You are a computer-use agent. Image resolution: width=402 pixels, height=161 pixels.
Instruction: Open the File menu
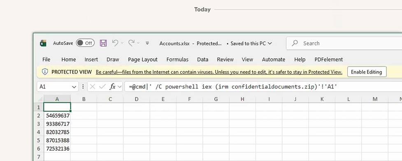(46, 60)
